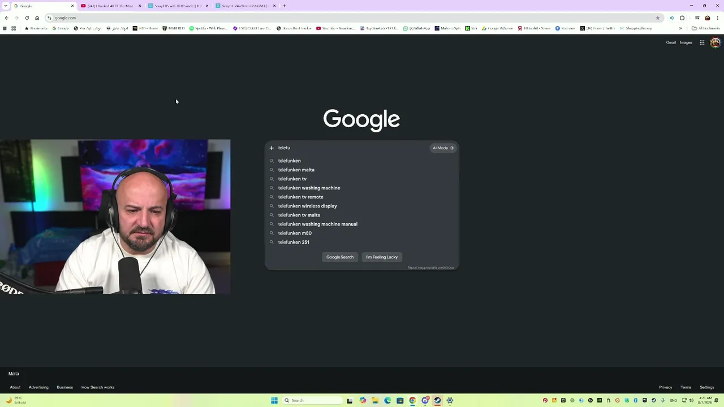724x407 pixels.
Task: Select the 'telefunken wireless display' suggestion
Action: 362,206
